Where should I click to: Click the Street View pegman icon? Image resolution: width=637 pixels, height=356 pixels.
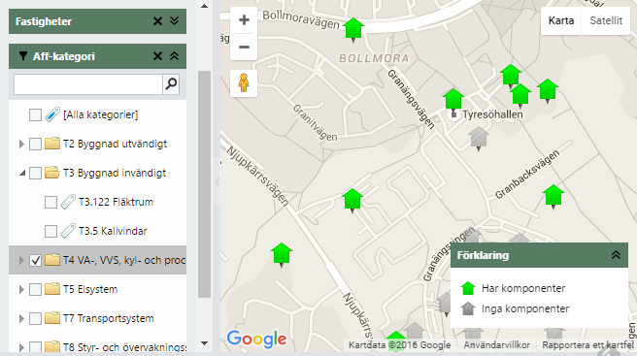click(244, 82)
